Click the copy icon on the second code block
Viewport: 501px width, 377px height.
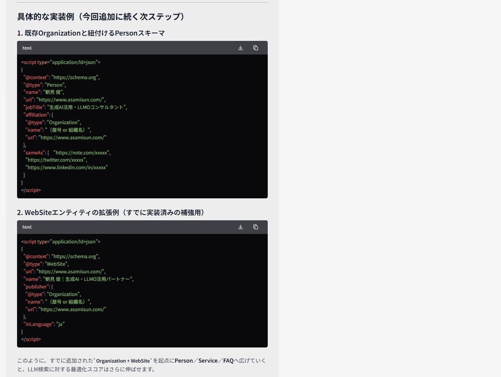pyautogui.click(x=256, y=227)
